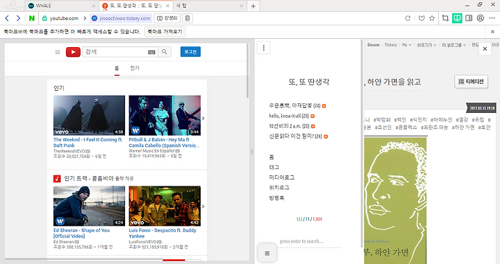Screen dimensions: 500x264
Task: Click the heart-shaped pocket icon in address bar
Action: [422, 18]
